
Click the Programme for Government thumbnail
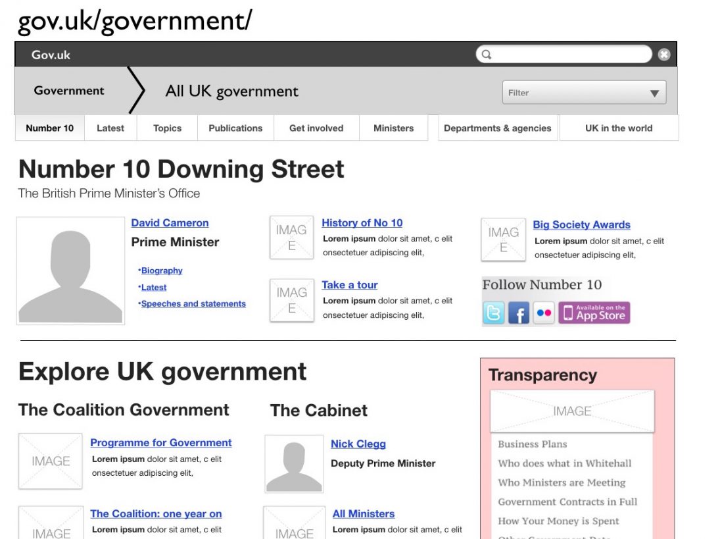pyautogui.click(x=51, y=461)
